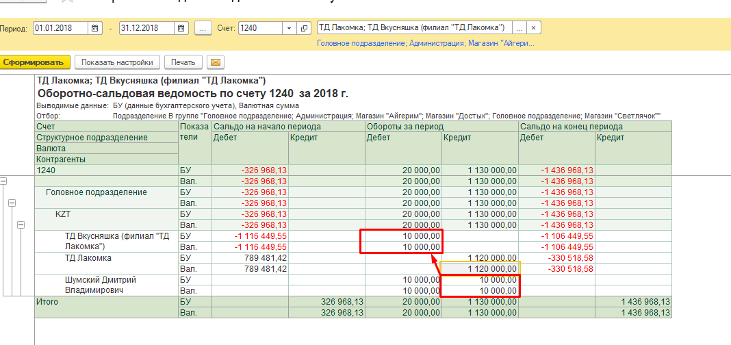731x345 pixels.
Task: Click the end date field 31.12.2018
Action: (x=147, y=28)
